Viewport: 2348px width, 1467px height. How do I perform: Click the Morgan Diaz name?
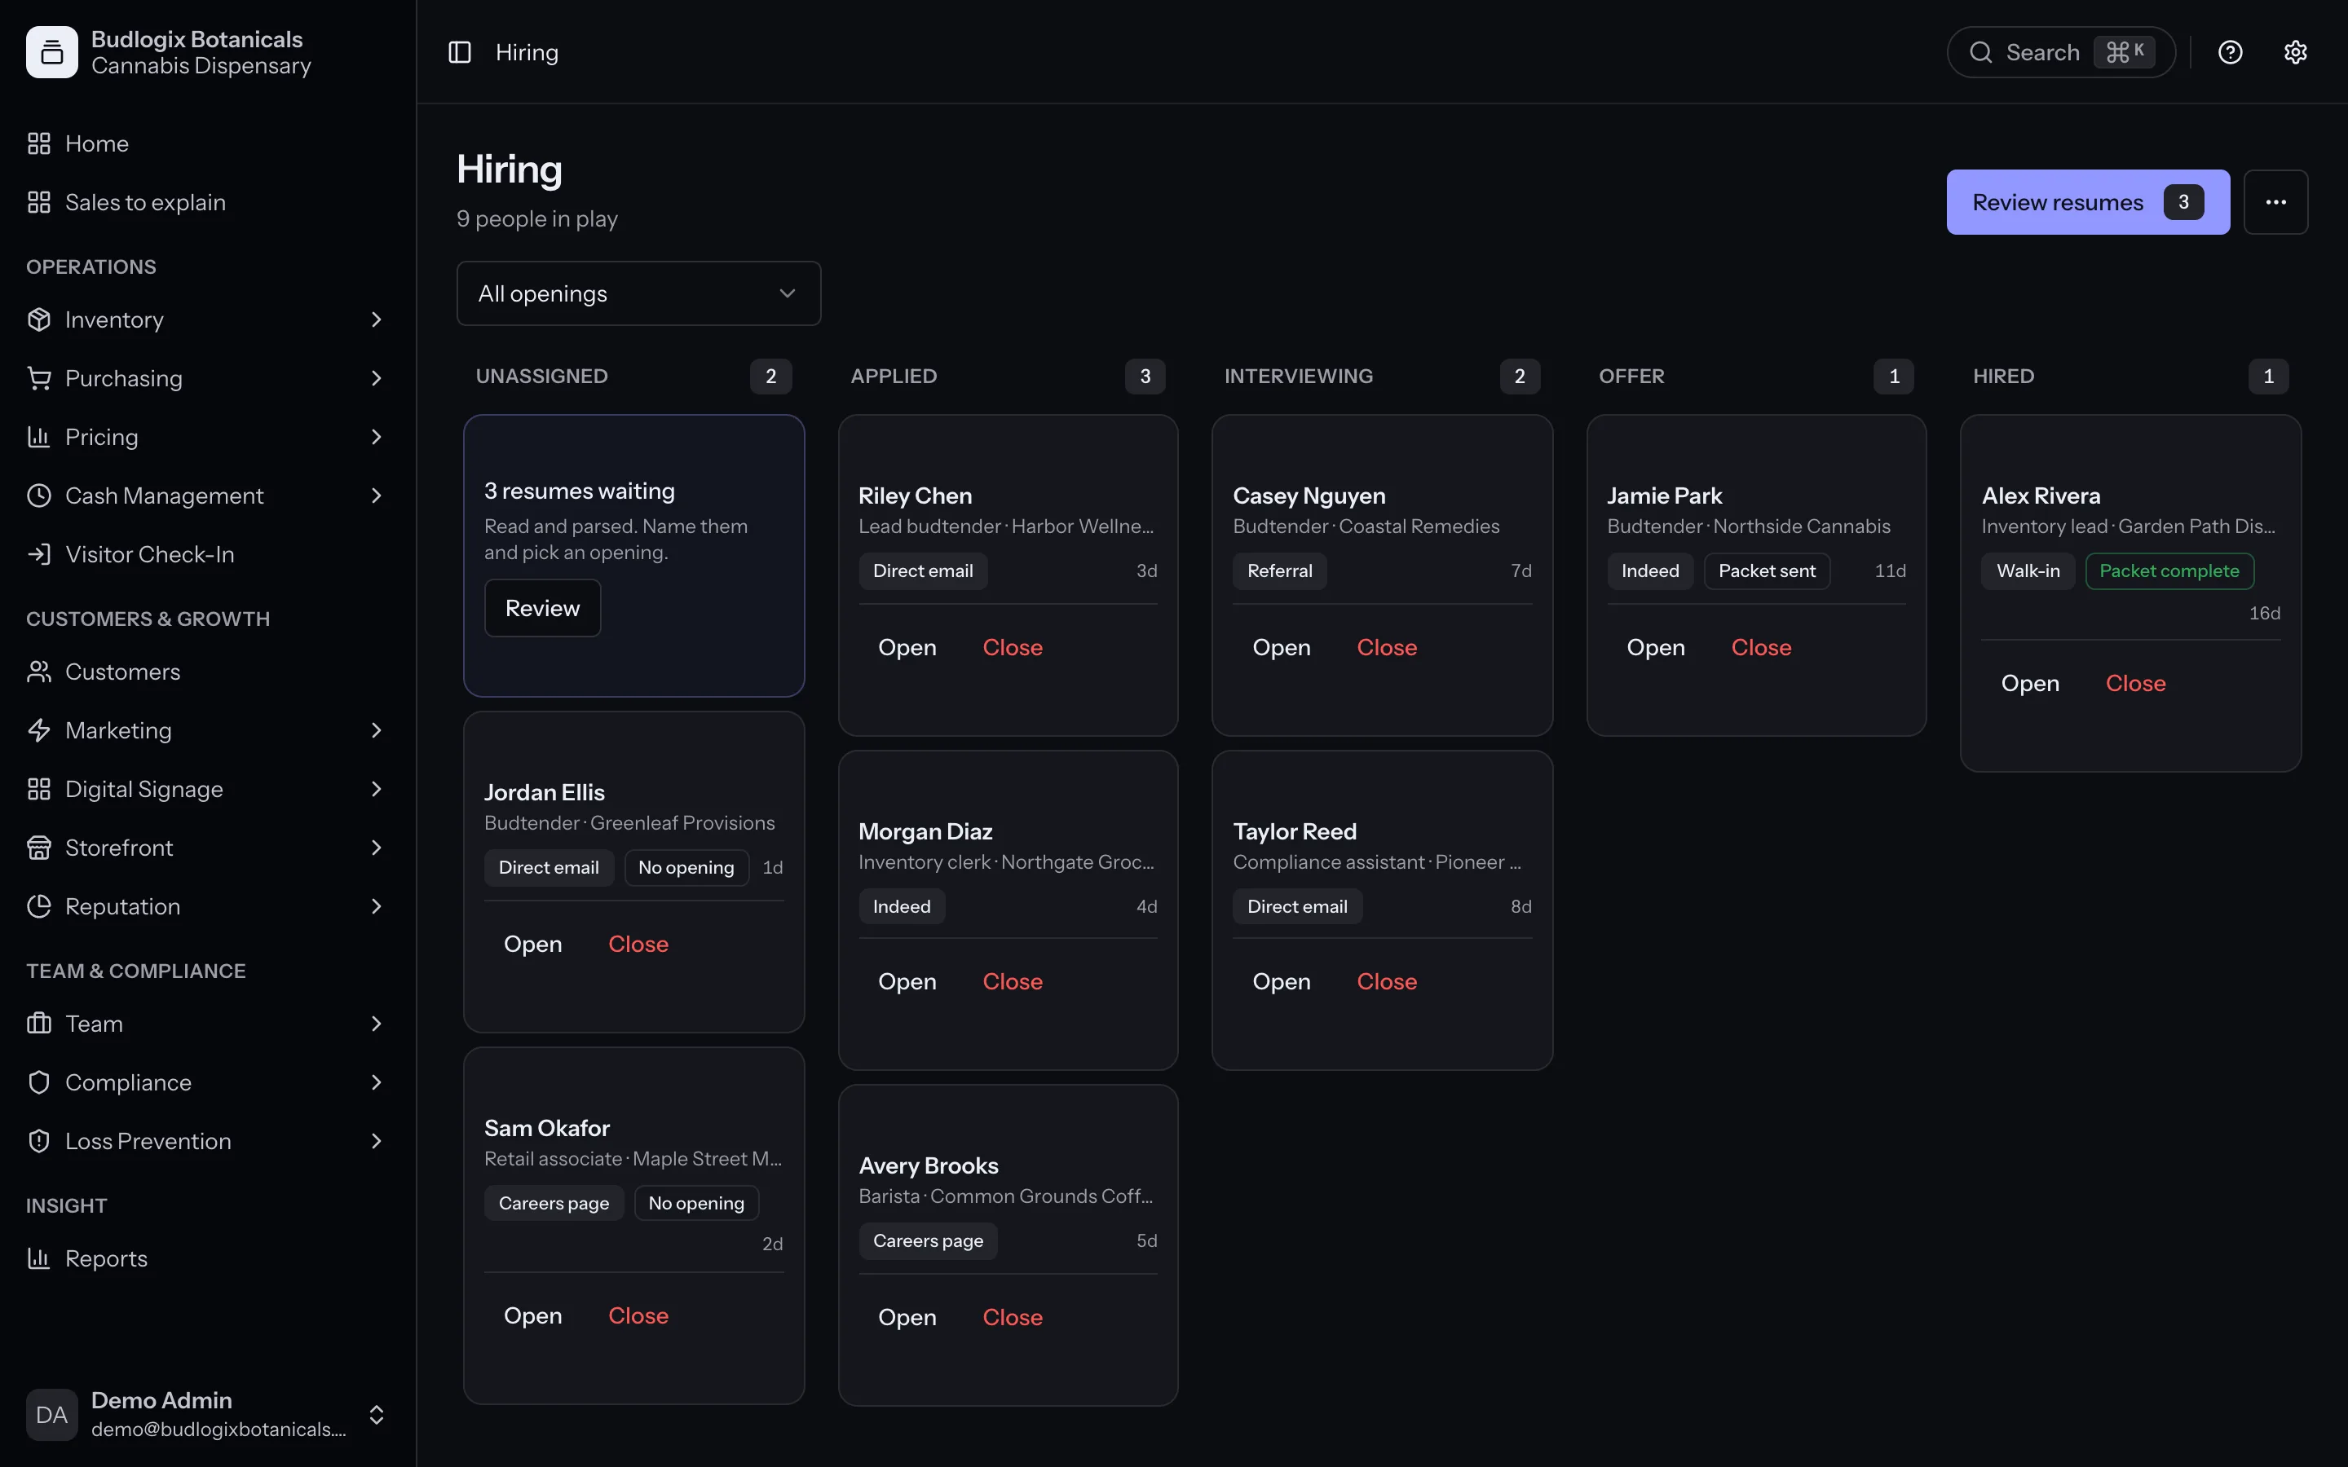pyautogui.click(x=925, y=831)
